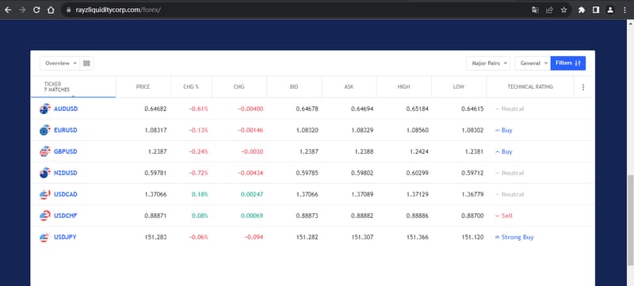Sort by Technical Rating column header
This screenshot has height=286, width=634.
pyautogui.click(x=529, y=87)
